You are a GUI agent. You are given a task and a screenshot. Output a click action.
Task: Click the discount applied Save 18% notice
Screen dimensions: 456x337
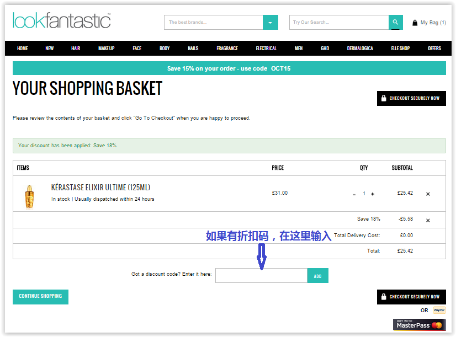[x=229, y=146]
